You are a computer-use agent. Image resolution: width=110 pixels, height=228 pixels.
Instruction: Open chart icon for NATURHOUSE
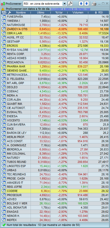[x=3, y=25]
